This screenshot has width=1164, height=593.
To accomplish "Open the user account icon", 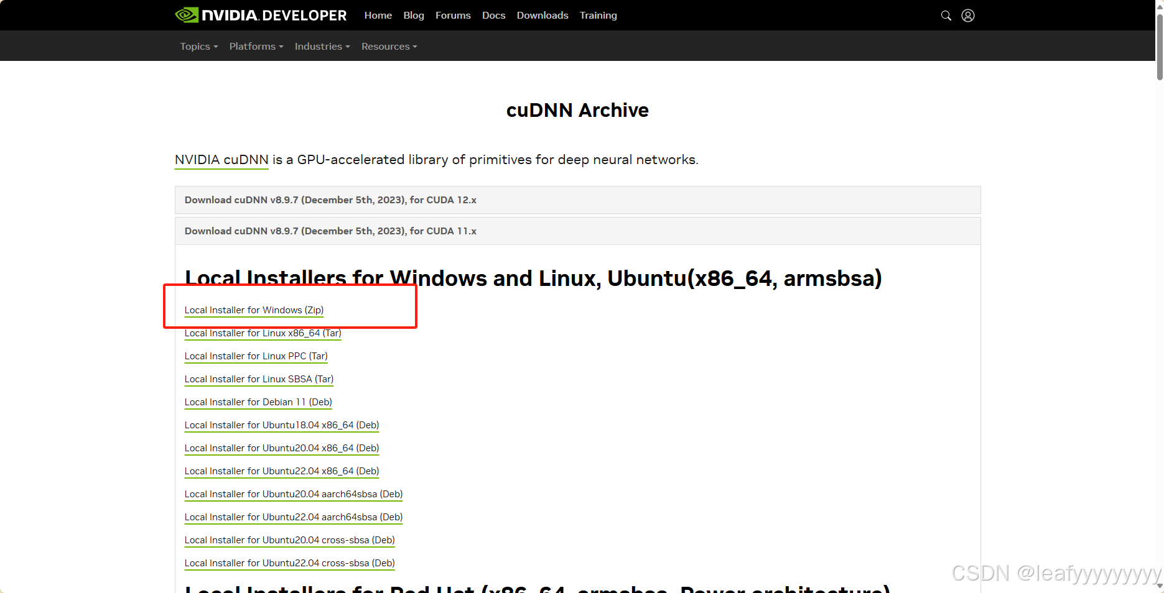I will pyautogui.click(x=968, y=16).
